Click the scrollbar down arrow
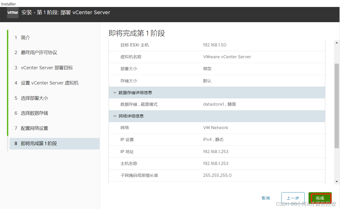 pyautogui.click(x=337, y=181)
